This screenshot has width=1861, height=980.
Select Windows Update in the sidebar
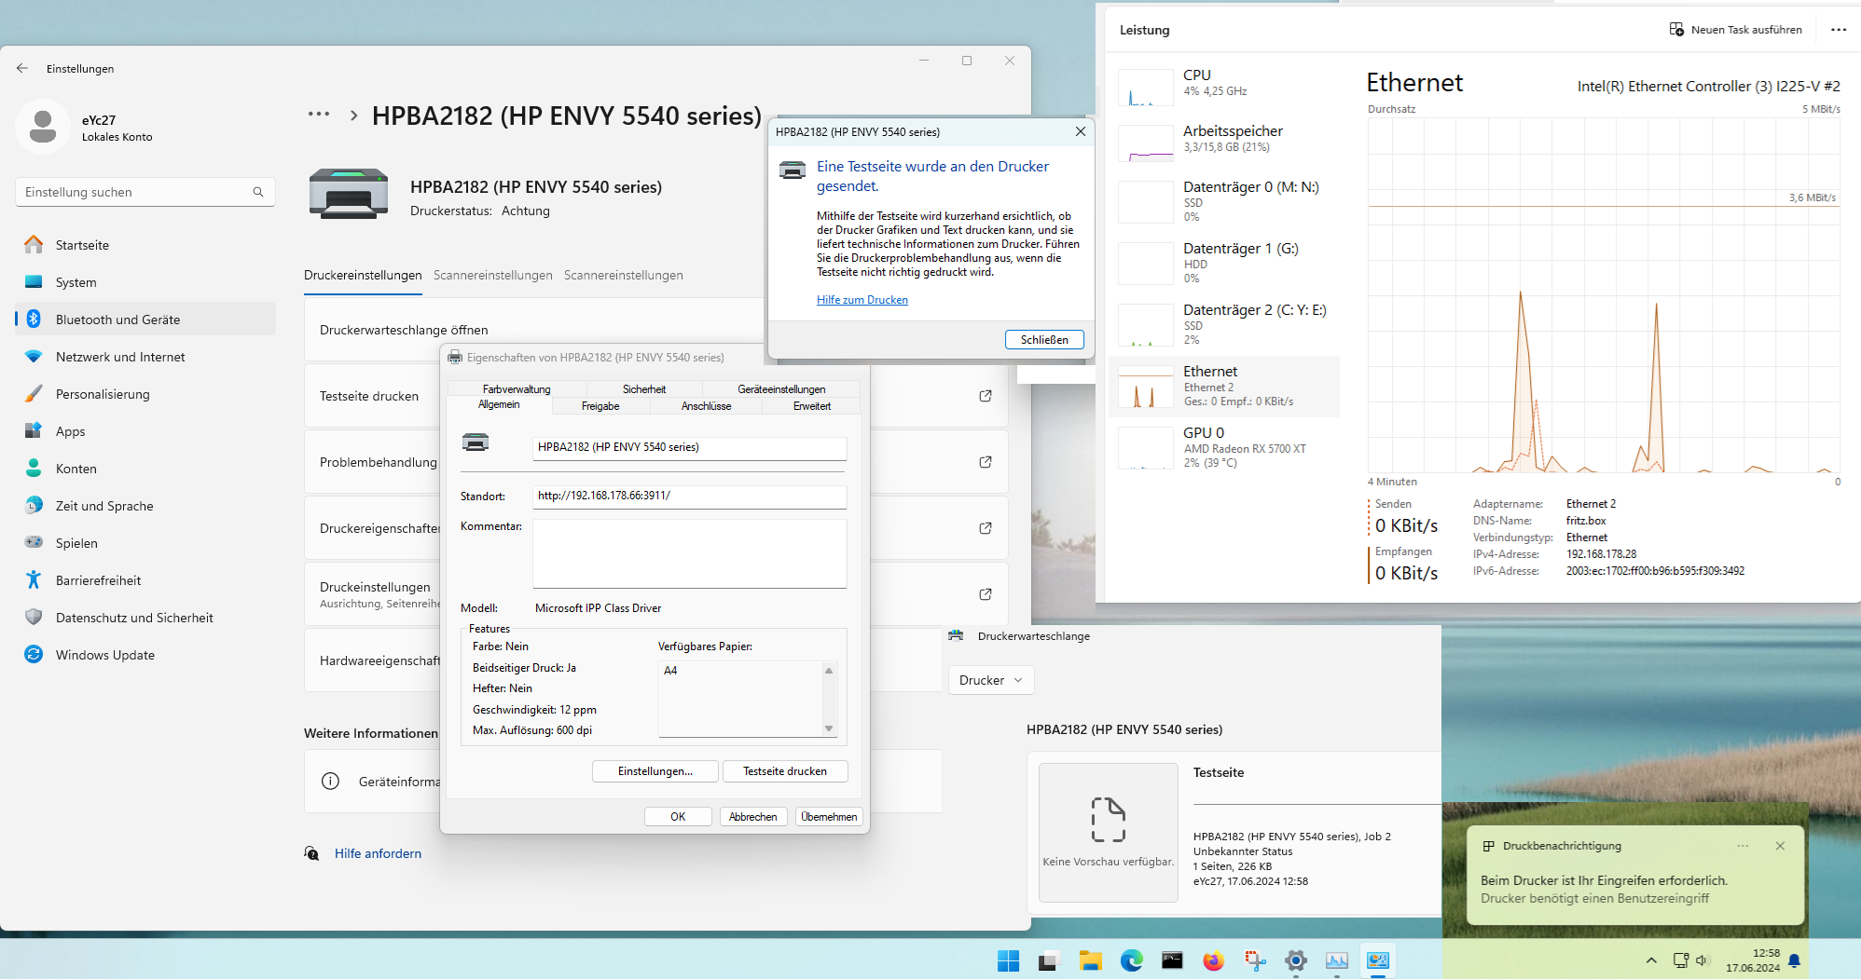(103, 654)
